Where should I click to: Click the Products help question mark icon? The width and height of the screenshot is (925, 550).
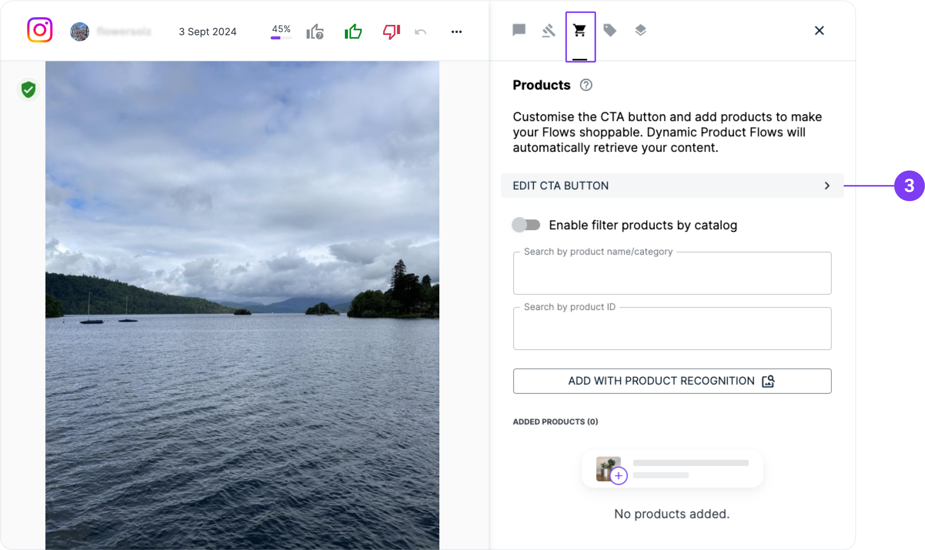(586, 85)
